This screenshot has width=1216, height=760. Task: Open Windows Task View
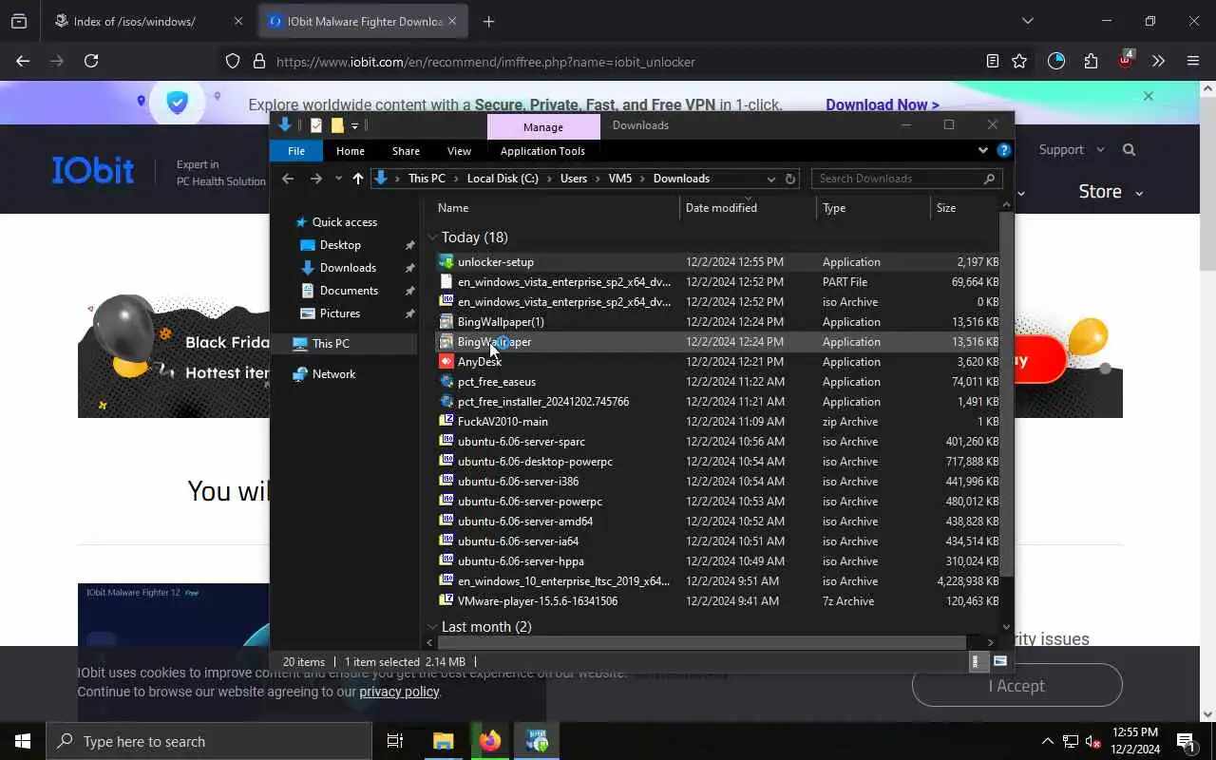395,741
